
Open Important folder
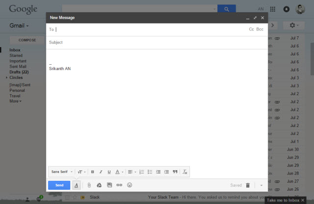[18, 61]
